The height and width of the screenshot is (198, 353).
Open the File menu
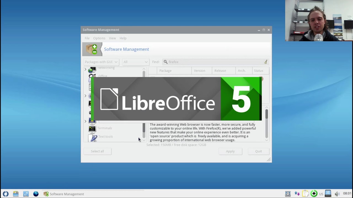87,38
